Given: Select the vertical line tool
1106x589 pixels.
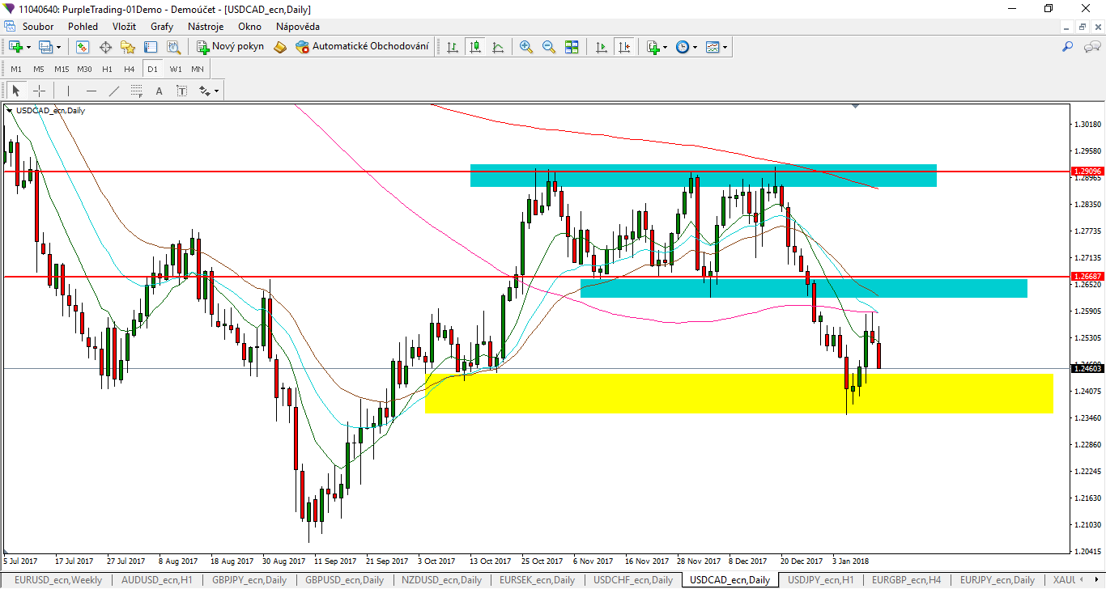Looking at the screenshot, I should 68,91.
